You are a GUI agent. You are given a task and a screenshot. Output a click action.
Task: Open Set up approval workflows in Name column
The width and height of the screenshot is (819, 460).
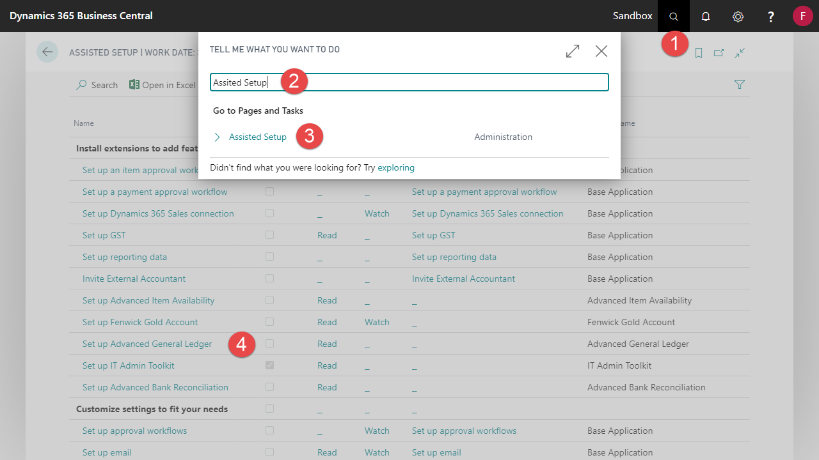[135, 431]
